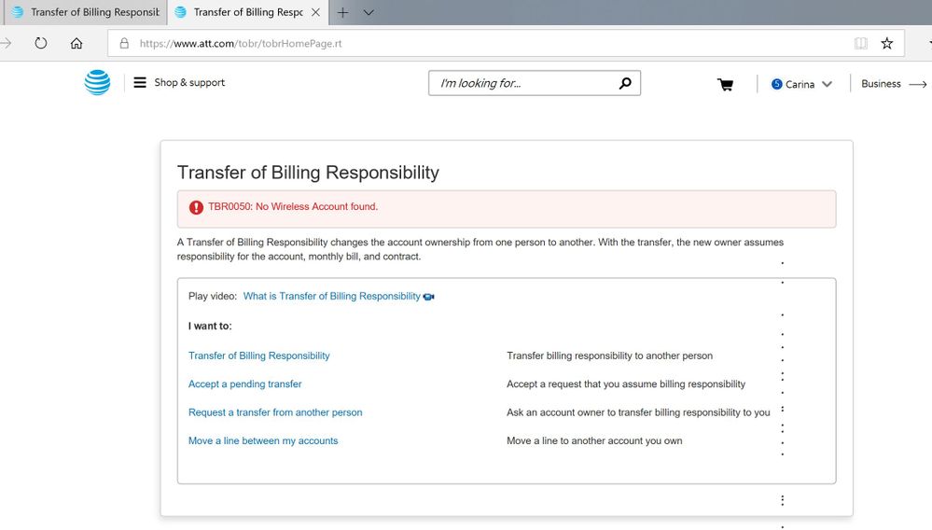932x530 pixels.
Task: Click the AT&T globe logo
Action: coord(97,83)
